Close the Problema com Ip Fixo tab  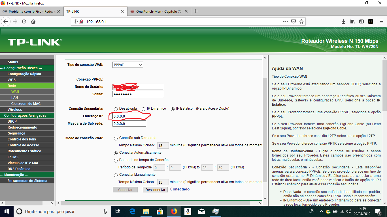point(59,12)
